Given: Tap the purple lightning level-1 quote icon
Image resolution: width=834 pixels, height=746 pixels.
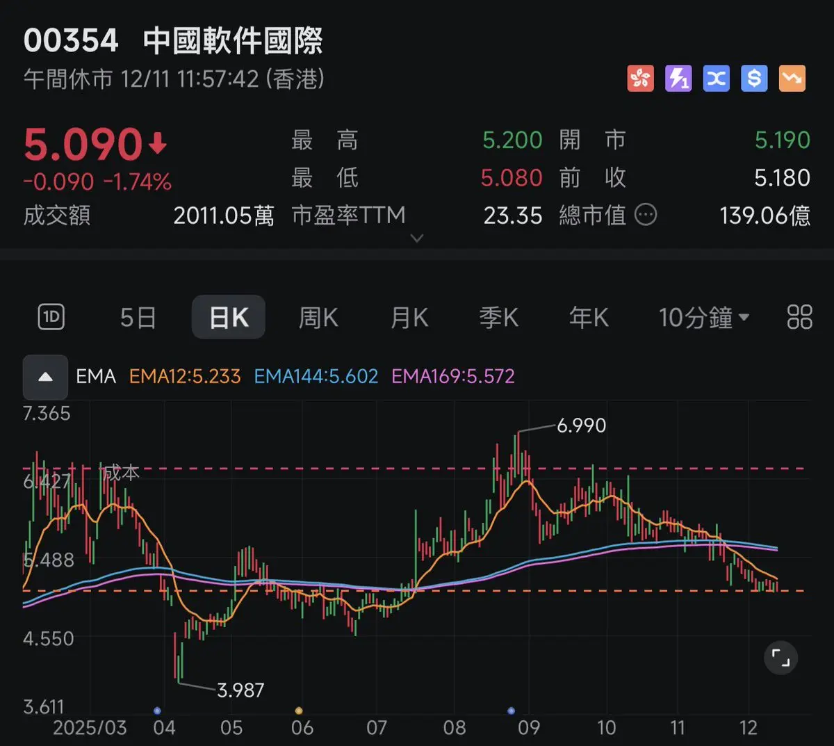Looking at the screenshot, I should click(678, 79).
